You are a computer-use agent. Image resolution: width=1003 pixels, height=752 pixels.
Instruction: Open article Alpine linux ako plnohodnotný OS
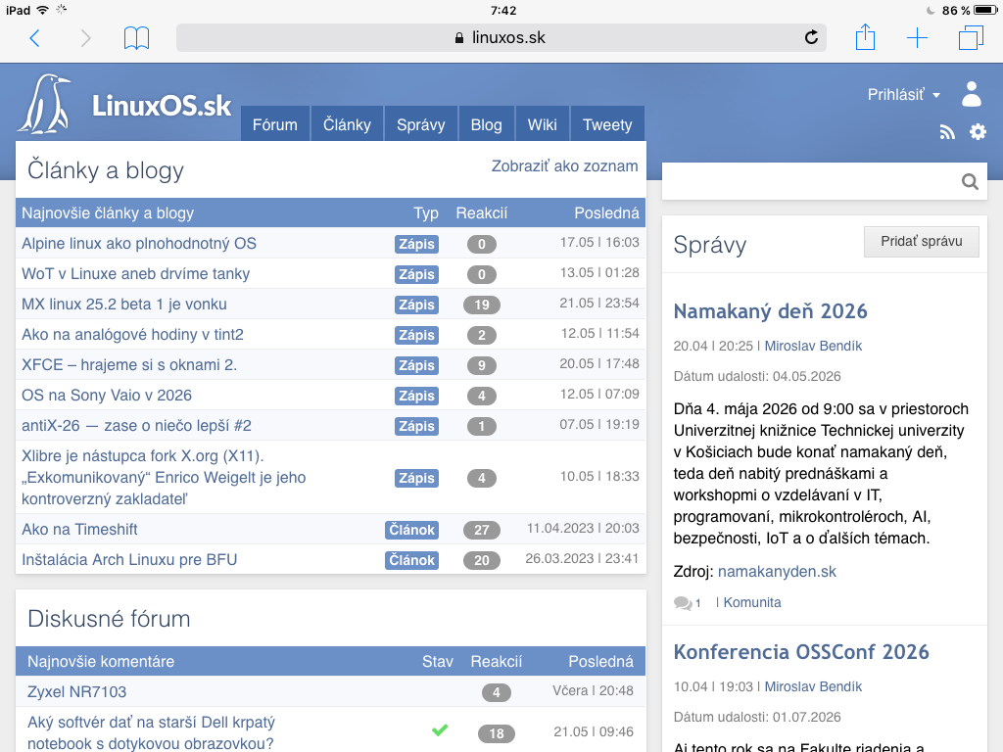139,244
